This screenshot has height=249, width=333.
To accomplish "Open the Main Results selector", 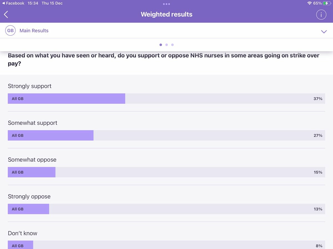I will (34, 31).
